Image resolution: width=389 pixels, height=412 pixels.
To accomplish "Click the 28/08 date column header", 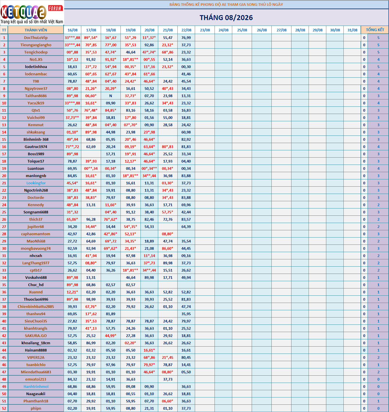I will (300, 30).
